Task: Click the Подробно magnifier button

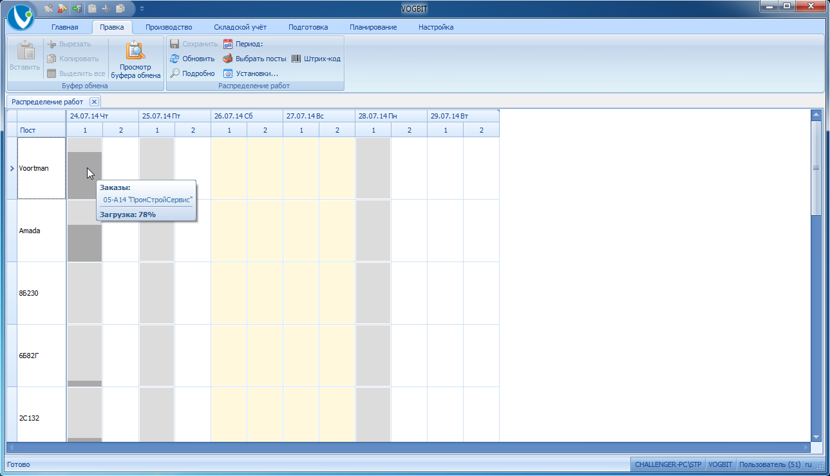Action: pos(192,73)
